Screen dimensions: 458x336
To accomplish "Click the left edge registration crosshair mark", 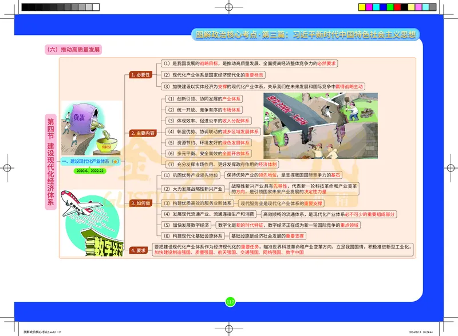I will pyautogui.click(x=7, y=169).
